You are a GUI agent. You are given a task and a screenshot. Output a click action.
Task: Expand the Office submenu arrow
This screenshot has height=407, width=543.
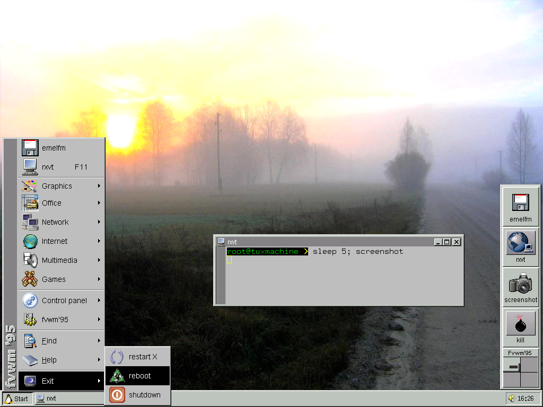(99, 203)
